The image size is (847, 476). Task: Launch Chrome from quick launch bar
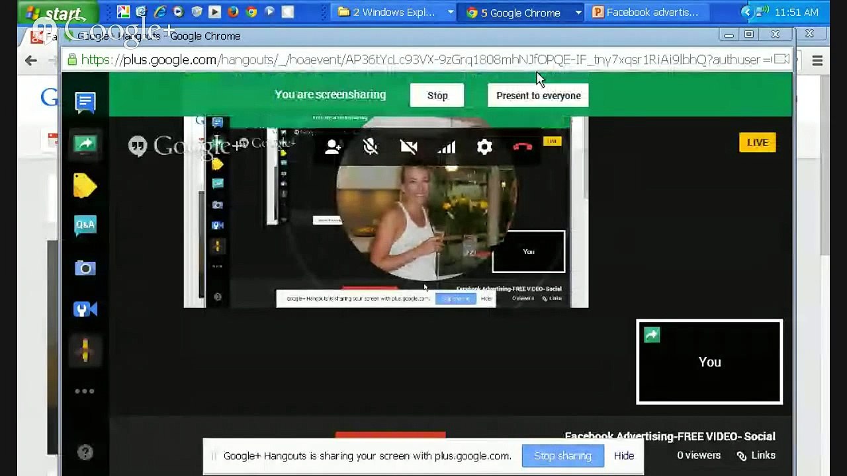tap(251, 12)
